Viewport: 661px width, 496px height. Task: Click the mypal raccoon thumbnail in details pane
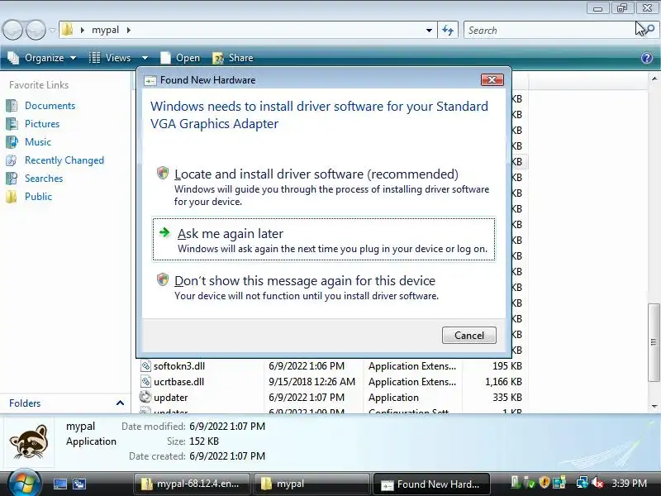(29, 442)
